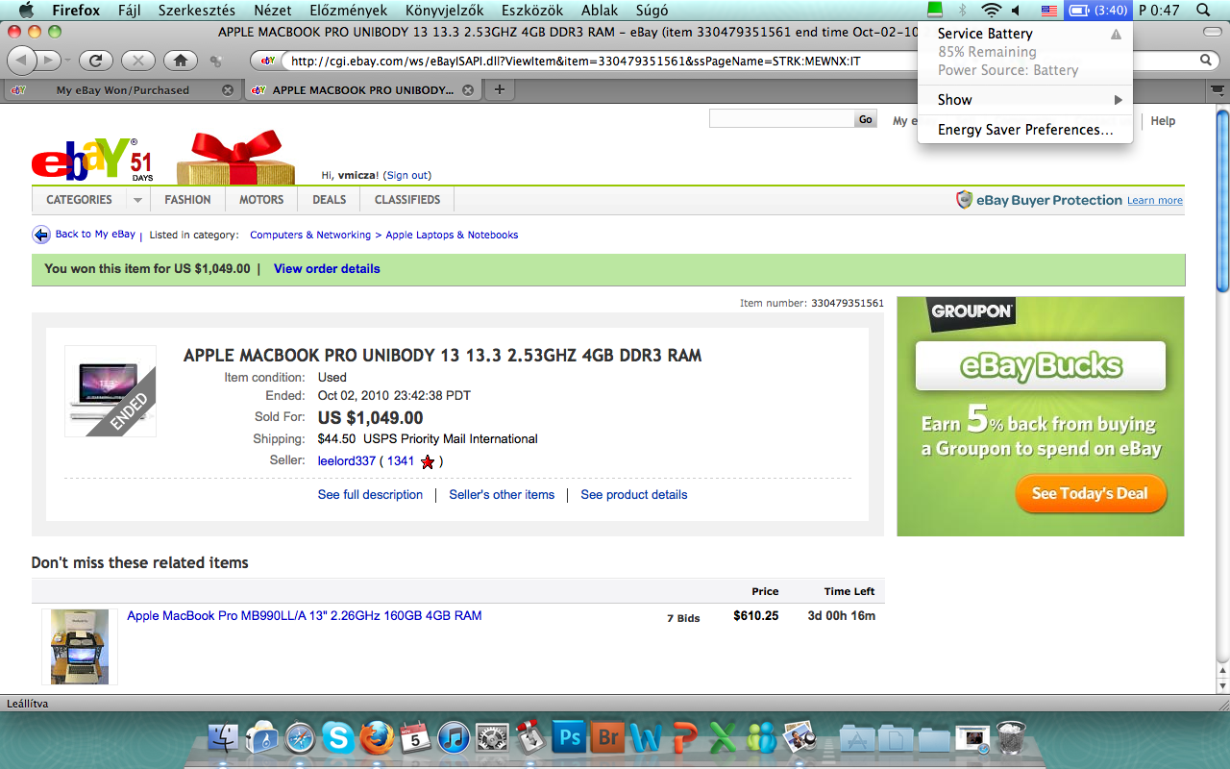
Task: Switch to the My eBay Won/Purchased tab
Action: click(x=123, y=90)
